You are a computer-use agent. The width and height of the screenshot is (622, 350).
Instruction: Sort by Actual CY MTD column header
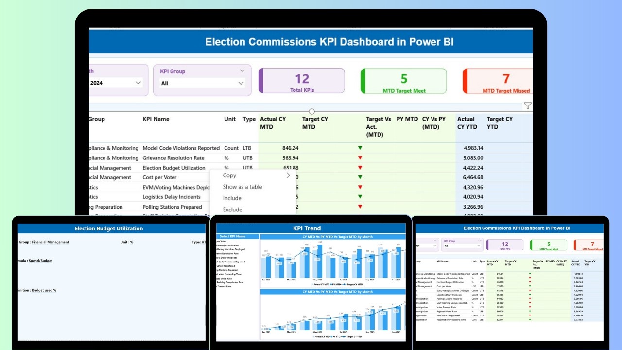273,123
